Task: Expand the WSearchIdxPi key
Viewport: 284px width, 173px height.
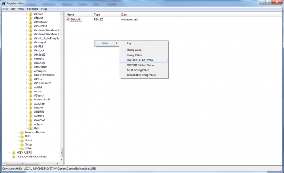Action: tap(27, 99)
